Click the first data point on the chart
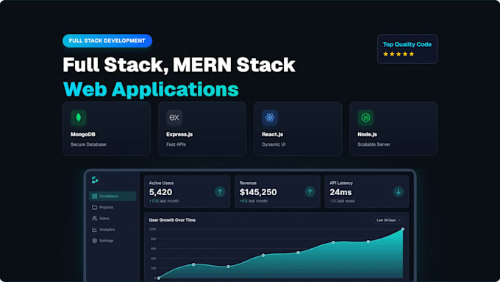Image resolution: width=500 pixels, height=282 pixels. tap(159, 278)
